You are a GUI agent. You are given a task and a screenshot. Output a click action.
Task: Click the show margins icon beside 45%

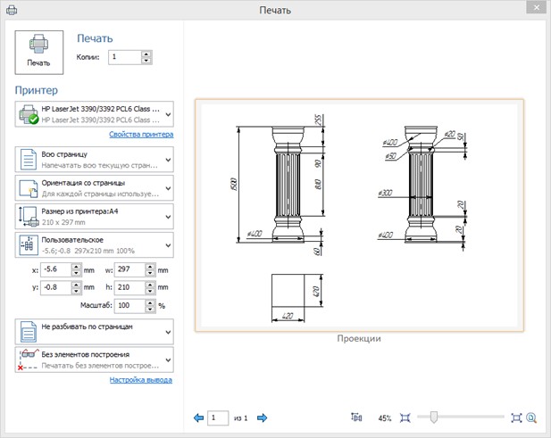tap(357, 417)
